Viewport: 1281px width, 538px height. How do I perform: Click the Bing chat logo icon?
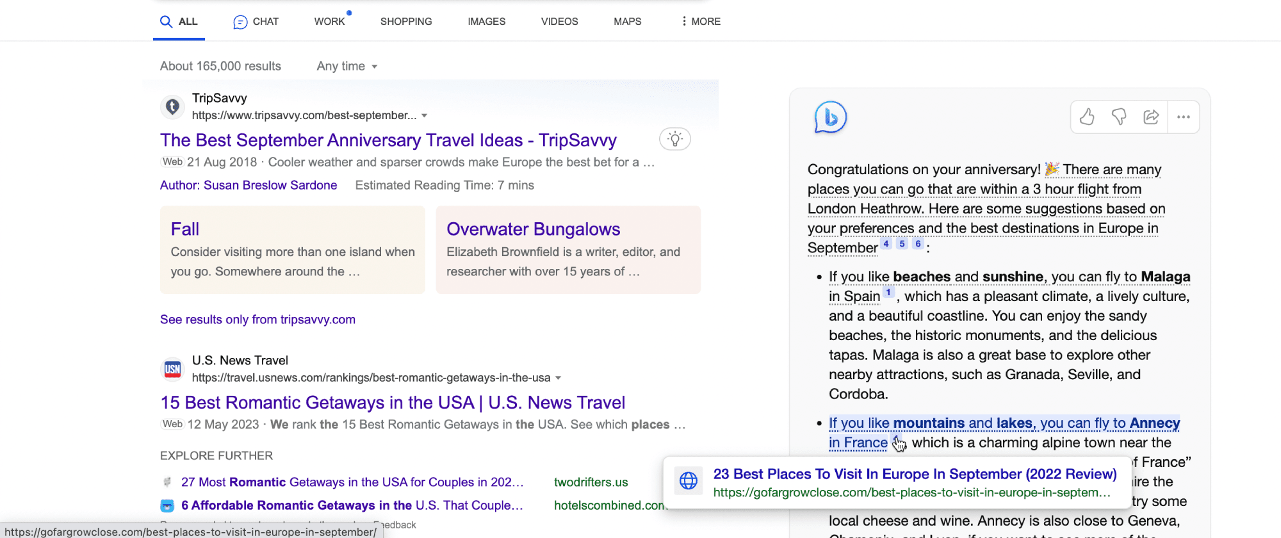831,117
